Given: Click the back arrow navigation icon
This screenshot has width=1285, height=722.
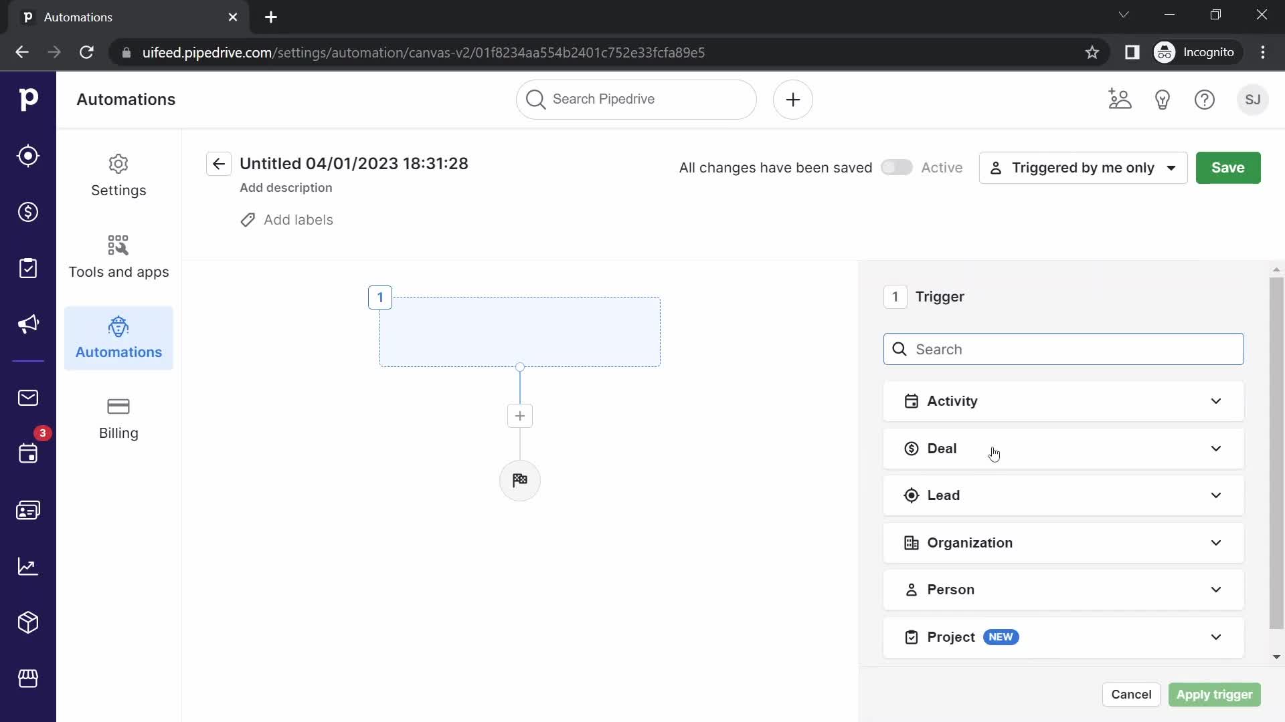Looking at the screenshot, I should tap(220, 164).
